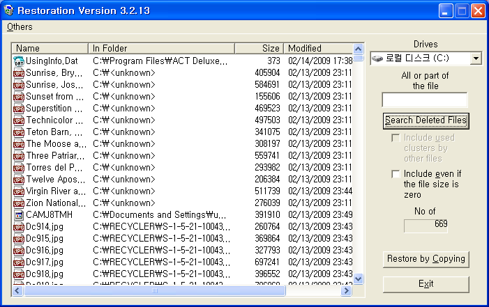Image resolution: width=489 pixels, height=307 pixels.
Task: Click the vertical scrollbar up arrow
Action: point(359,49)
